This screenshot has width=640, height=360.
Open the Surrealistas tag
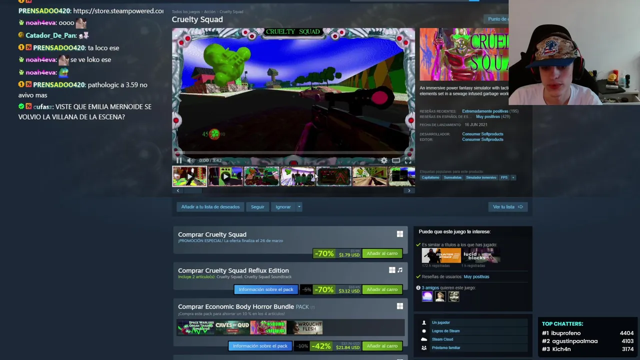(452, 177)
